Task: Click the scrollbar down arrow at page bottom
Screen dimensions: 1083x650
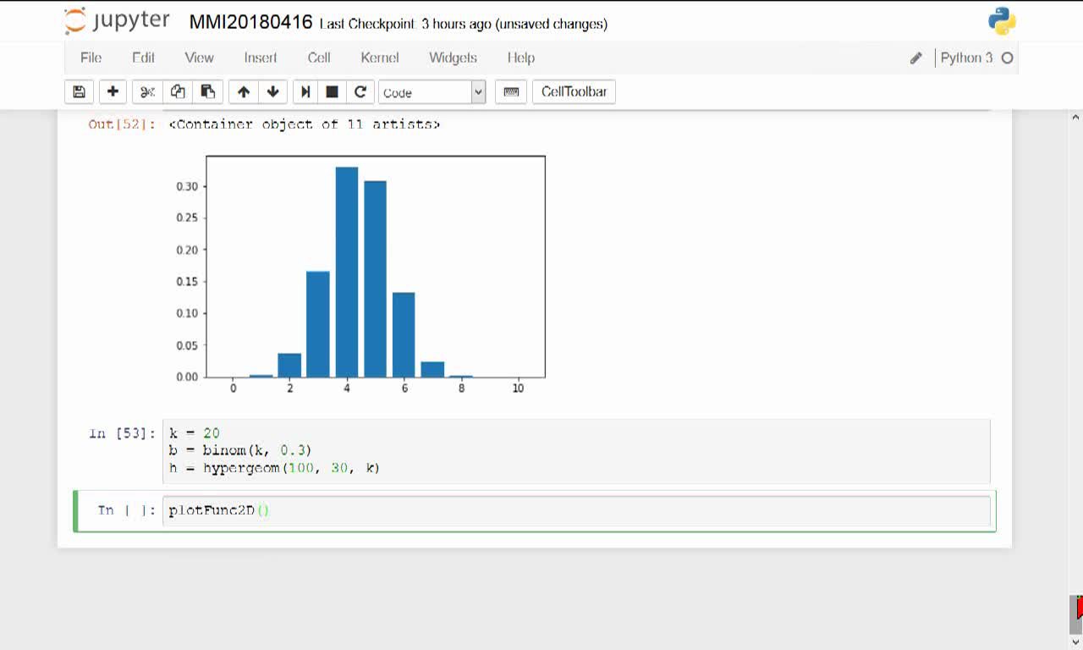Action: click(x=1076, y=642)
